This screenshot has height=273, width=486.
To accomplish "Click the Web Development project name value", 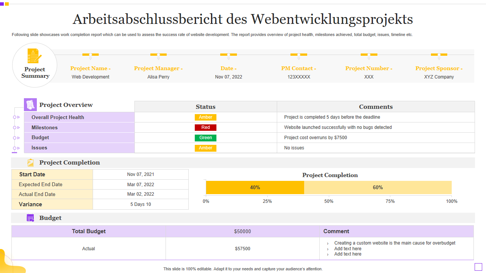I will coord(90,77).
